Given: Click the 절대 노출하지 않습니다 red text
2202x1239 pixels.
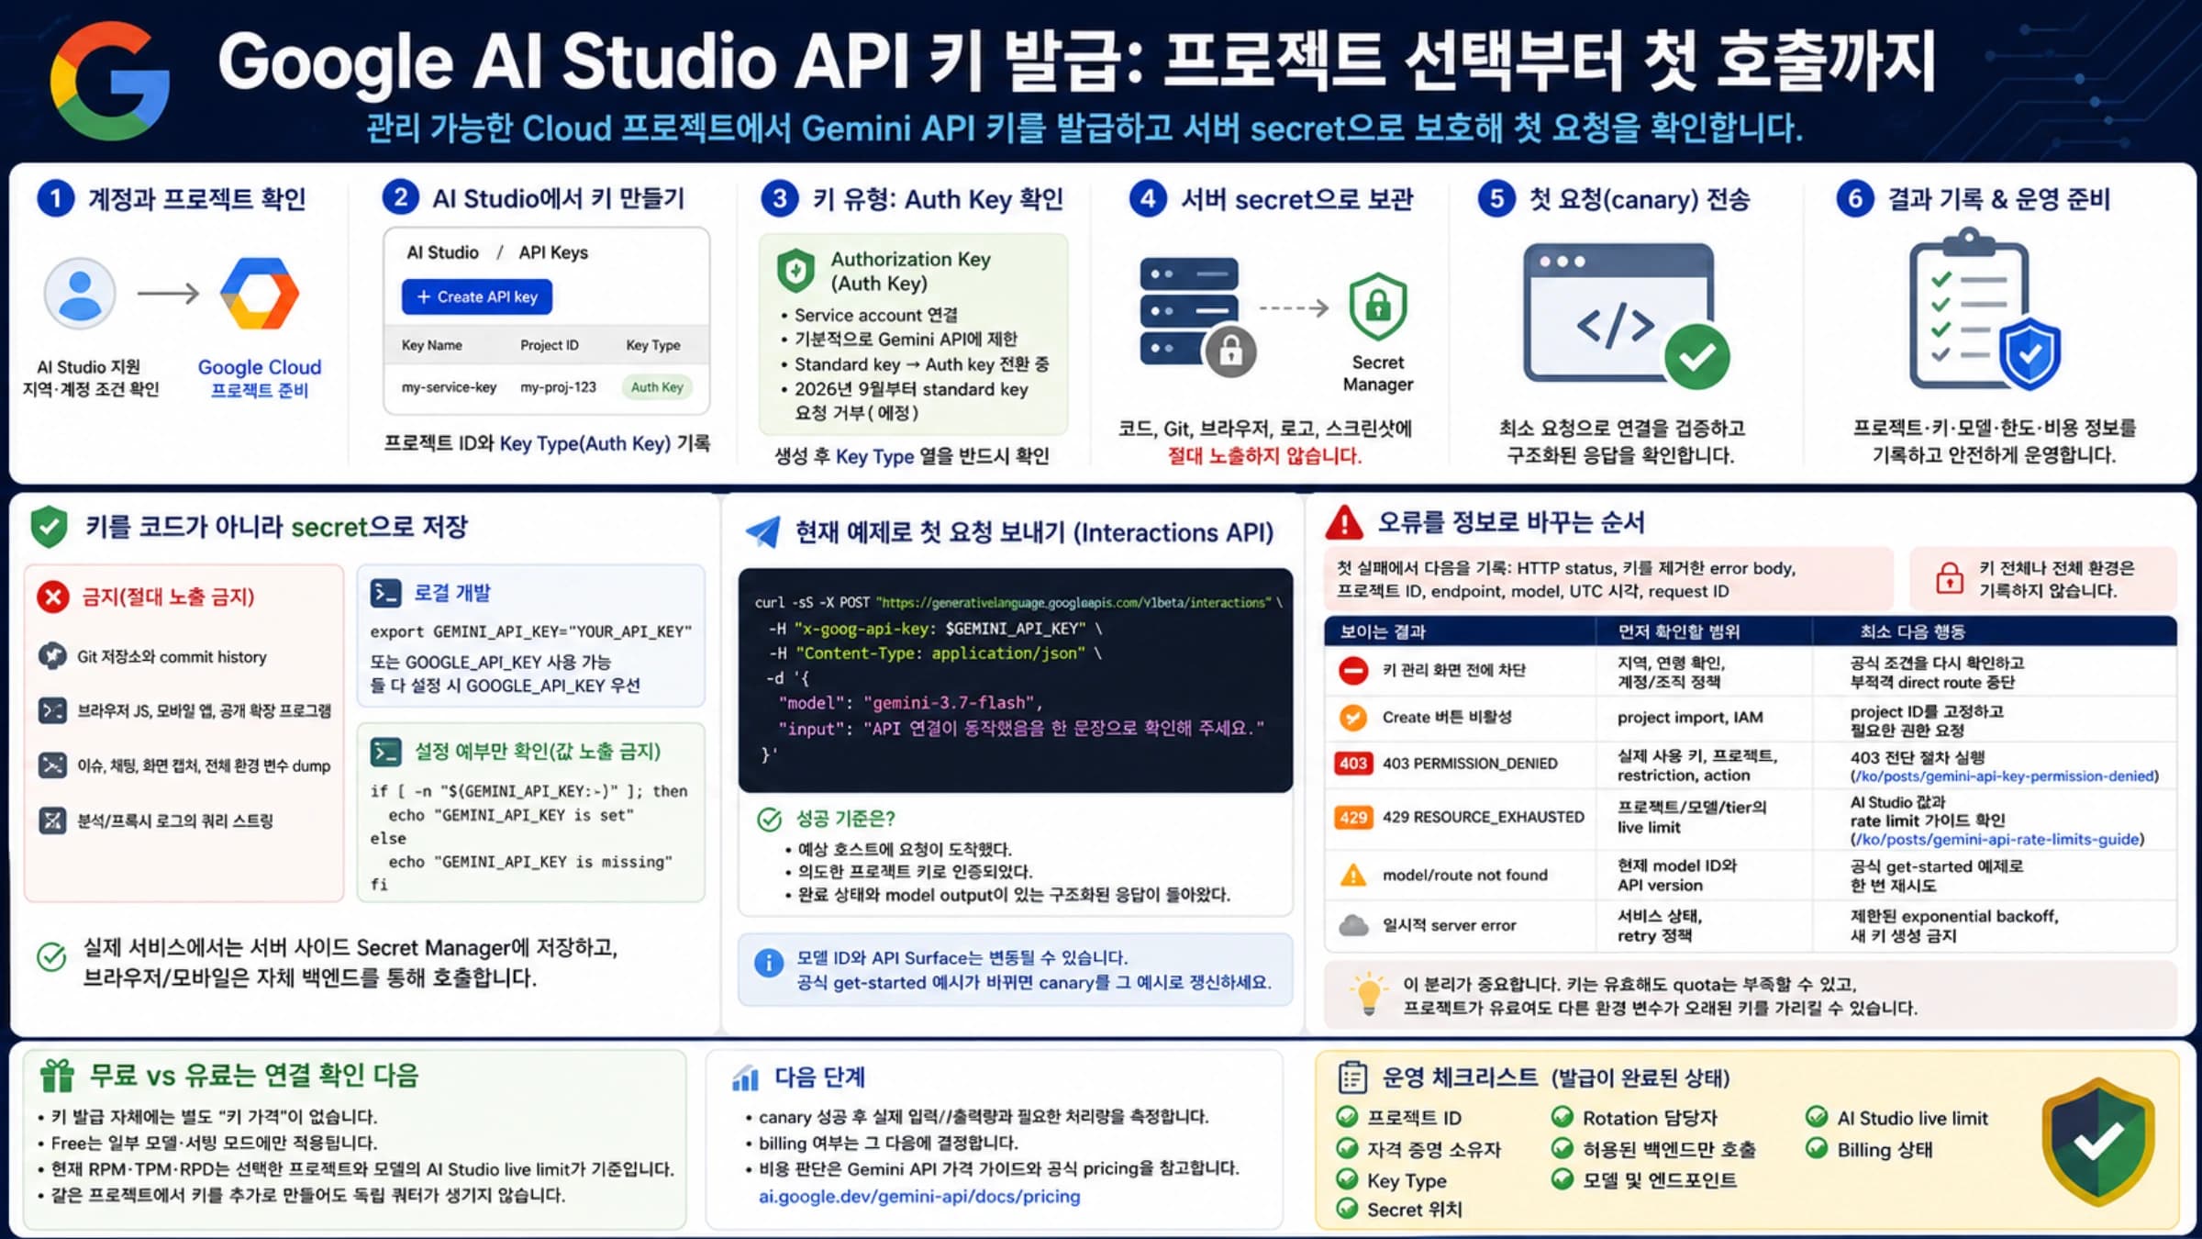Looking at the screenshot, I should click(x=1264, y=455).
